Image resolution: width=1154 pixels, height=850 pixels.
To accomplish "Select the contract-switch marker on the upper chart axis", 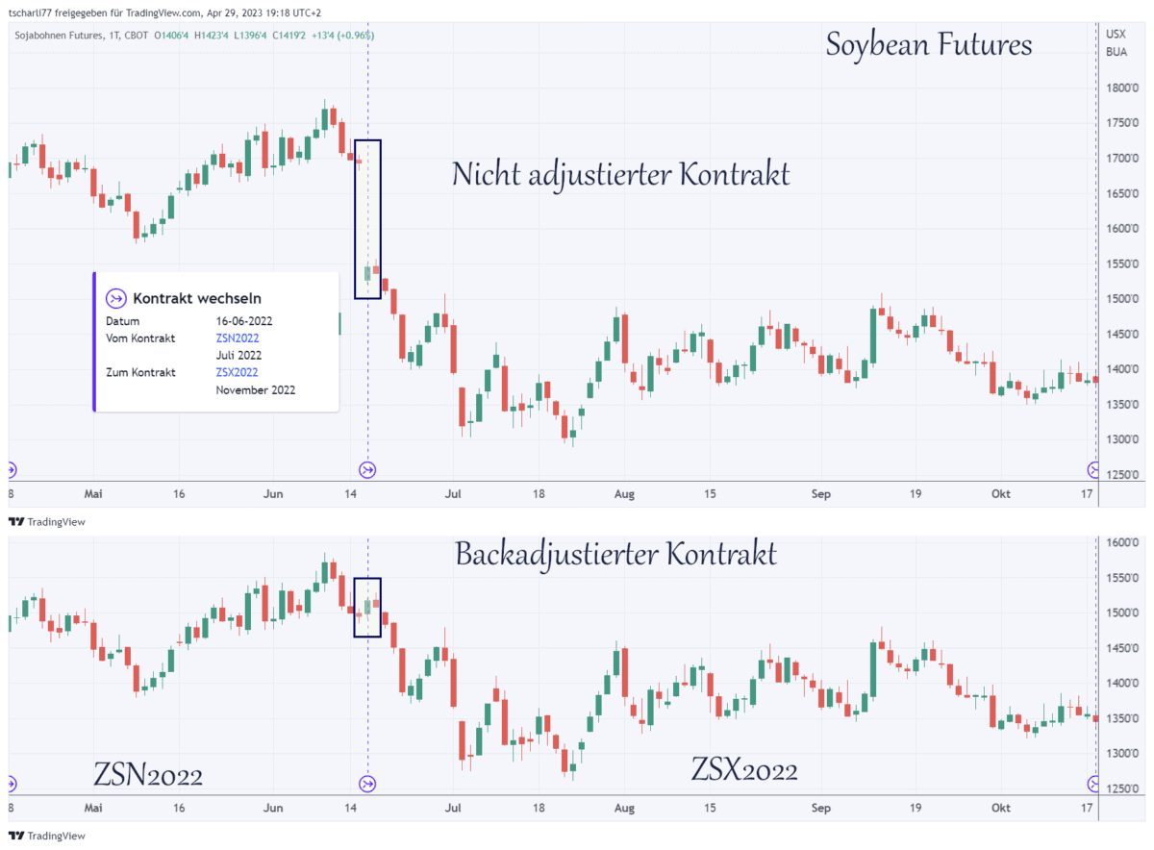I will 367,469.
